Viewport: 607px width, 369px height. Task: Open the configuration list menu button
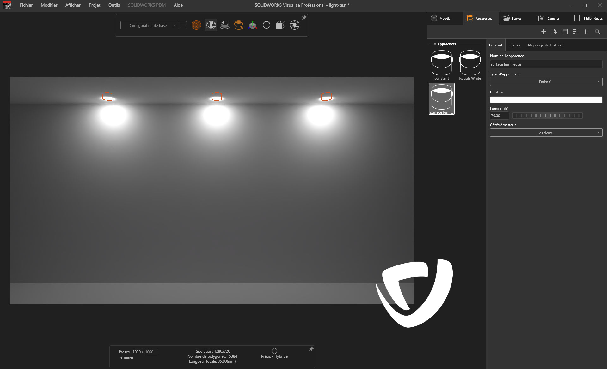click(183, 26)
